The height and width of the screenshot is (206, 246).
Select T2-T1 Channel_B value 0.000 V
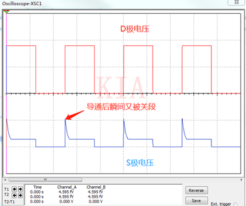(x=95, y=202)
